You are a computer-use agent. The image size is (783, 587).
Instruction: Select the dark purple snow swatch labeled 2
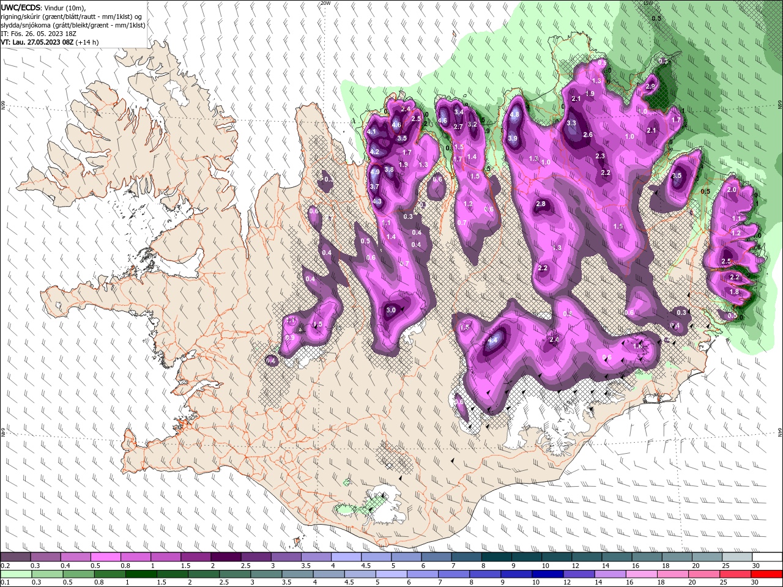226,557
